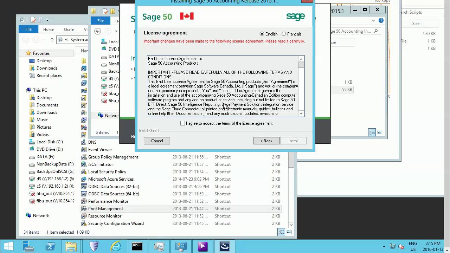
Task: Open the control panel taskbar icon
Action: pos(181,246)
